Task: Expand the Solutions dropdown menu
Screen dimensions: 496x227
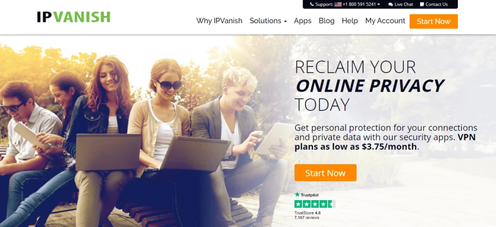Action: pyautogui.click(x=268, y=21)
